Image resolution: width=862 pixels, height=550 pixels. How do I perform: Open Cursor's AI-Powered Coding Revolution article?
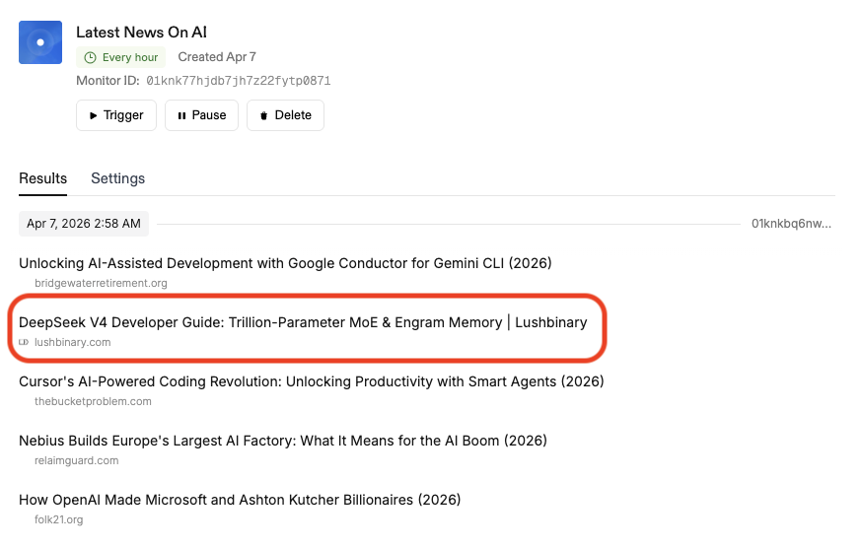pos(311,381)
